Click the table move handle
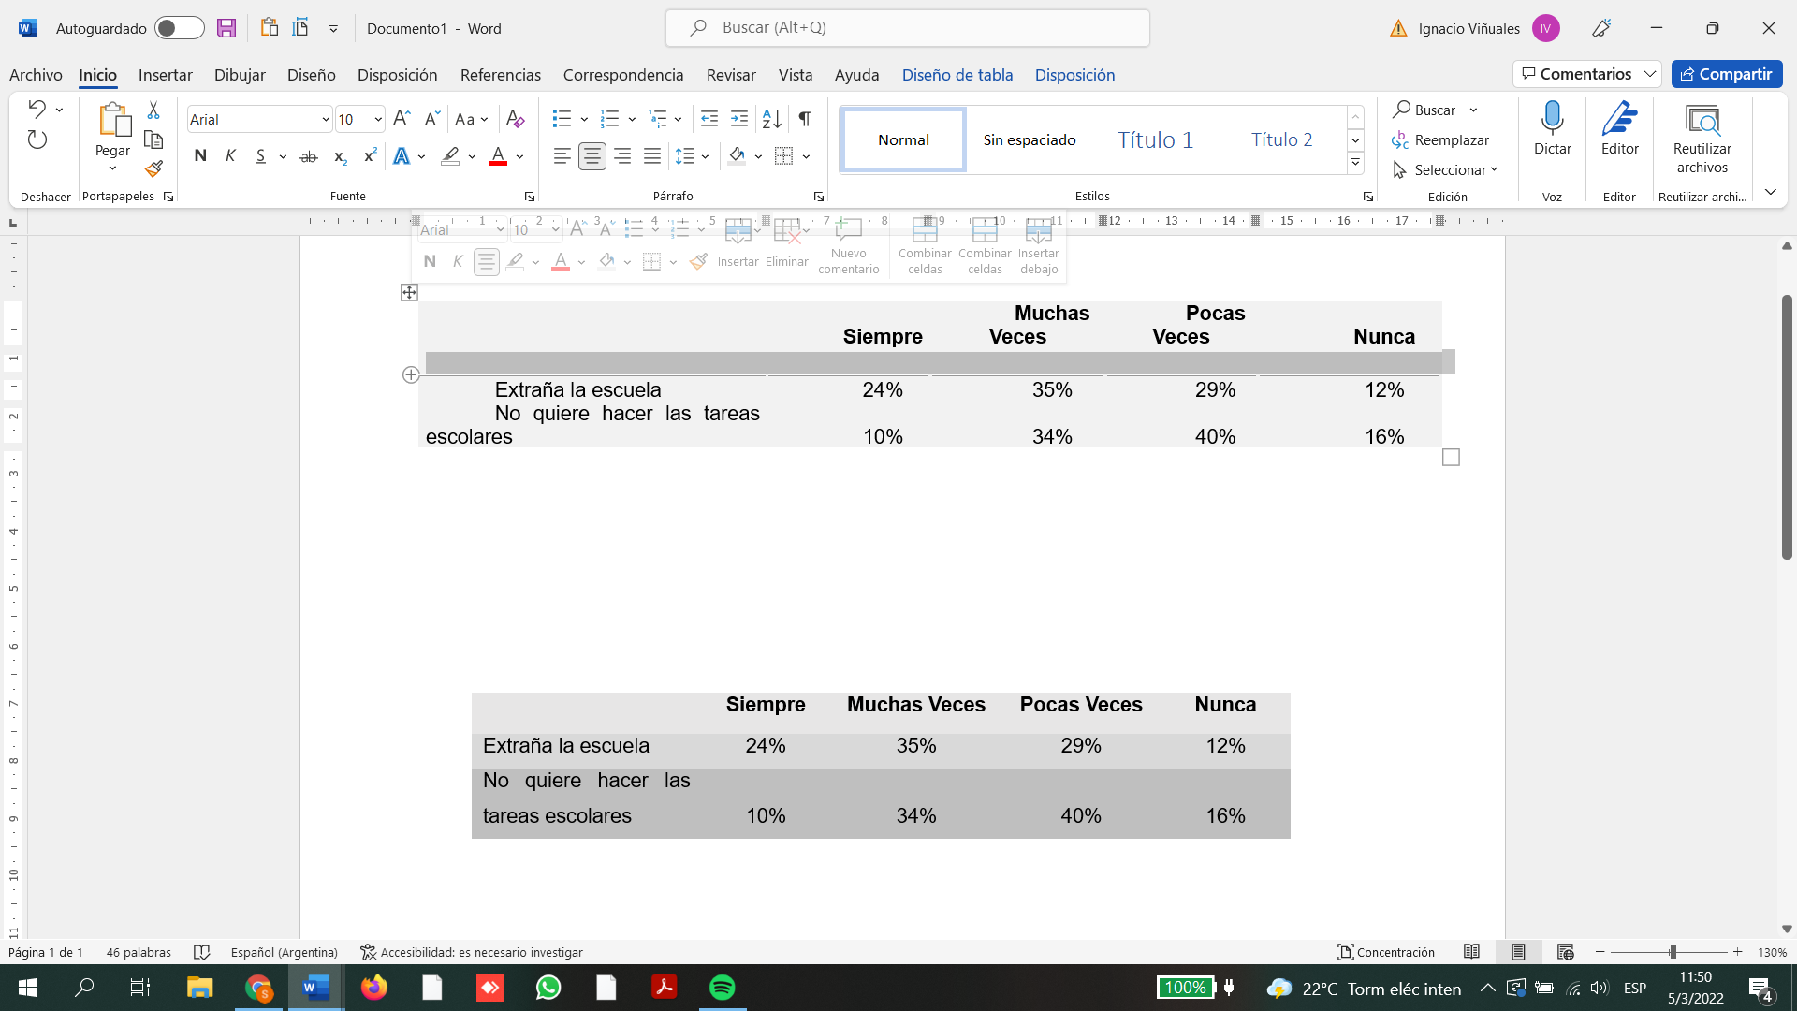The height and width of the screenshot is (1011, 1797). click(x=409, y=293)
